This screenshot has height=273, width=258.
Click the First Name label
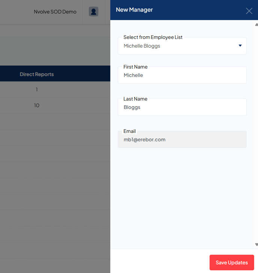pos(135,67)
